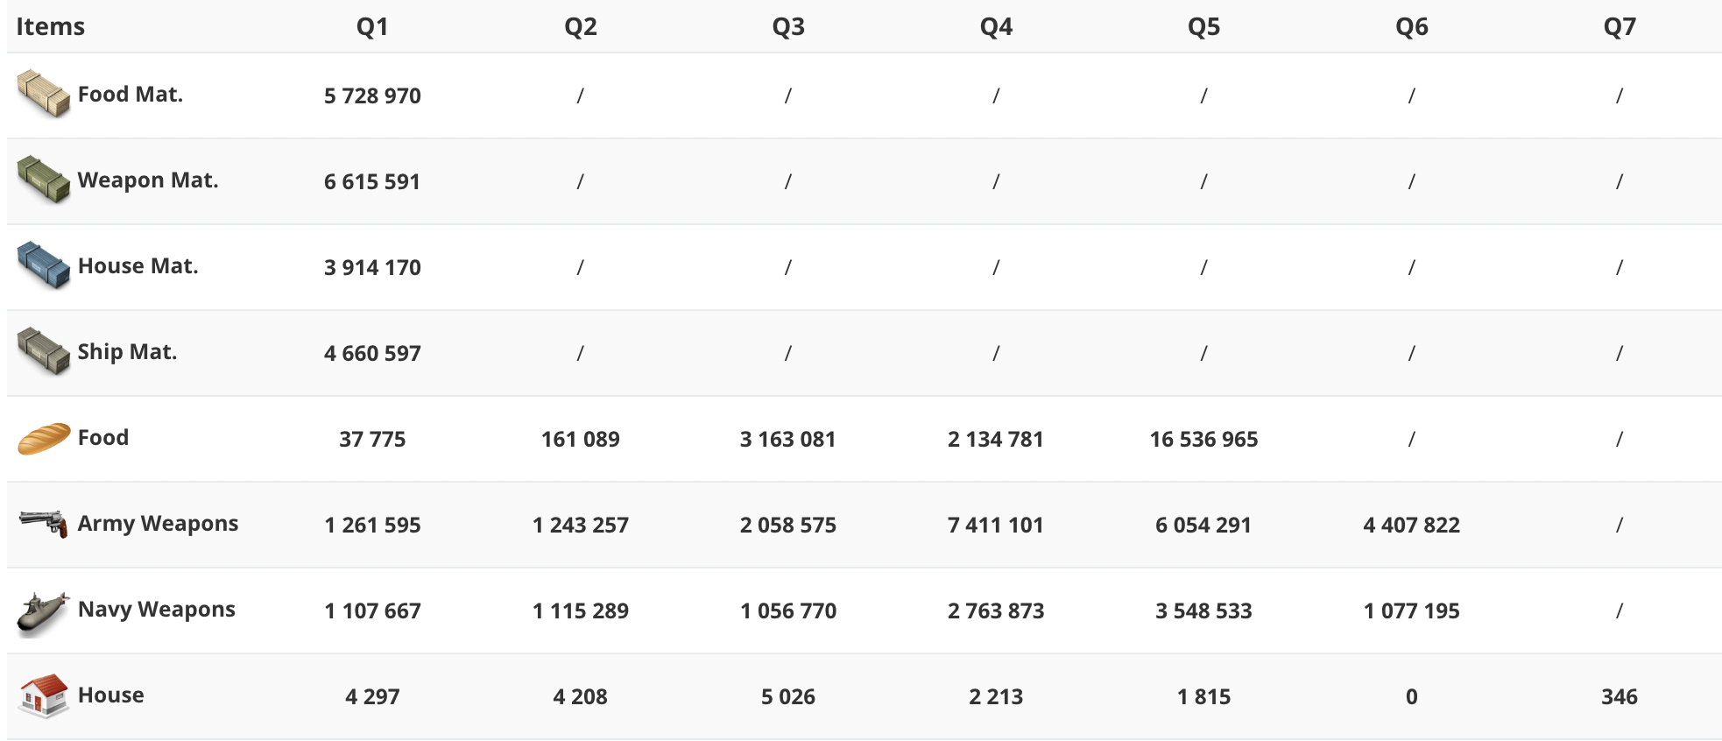Click the House icon with red roof

(x=43, y=695)
